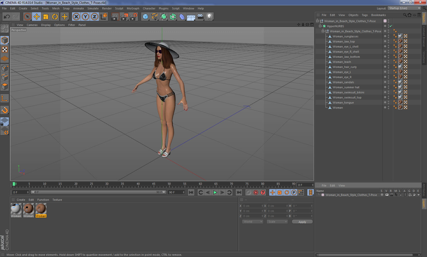Open the Layout dropdown

(x=404, y=8)
